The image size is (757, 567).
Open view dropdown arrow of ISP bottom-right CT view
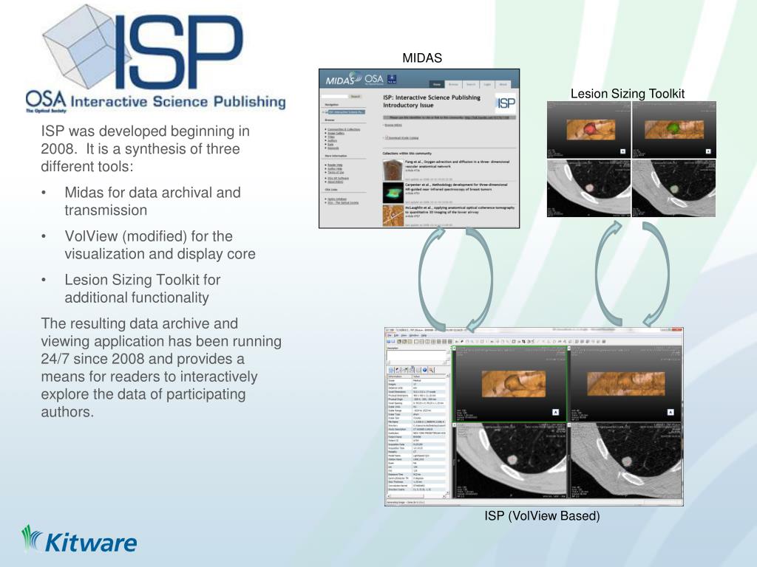coord(569,425)
